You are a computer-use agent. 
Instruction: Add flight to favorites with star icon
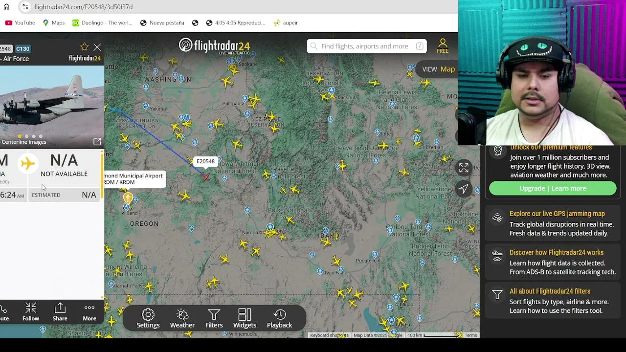(x=84, y=47)
